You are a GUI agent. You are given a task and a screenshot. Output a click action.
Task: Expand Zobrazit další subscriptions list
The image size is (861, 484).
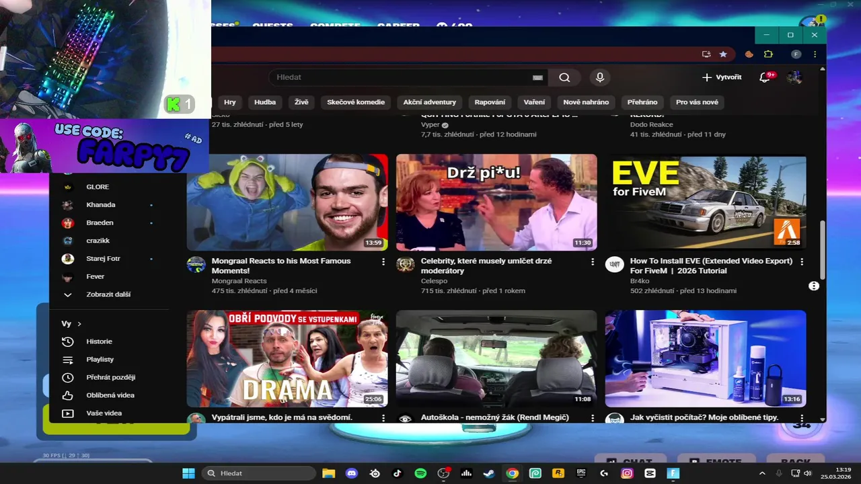pyautogui.click(x=108, y=294)
